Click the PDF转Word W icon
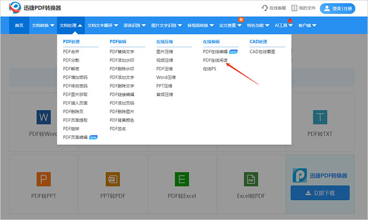368x220 pixels. (x=44, y=117)
